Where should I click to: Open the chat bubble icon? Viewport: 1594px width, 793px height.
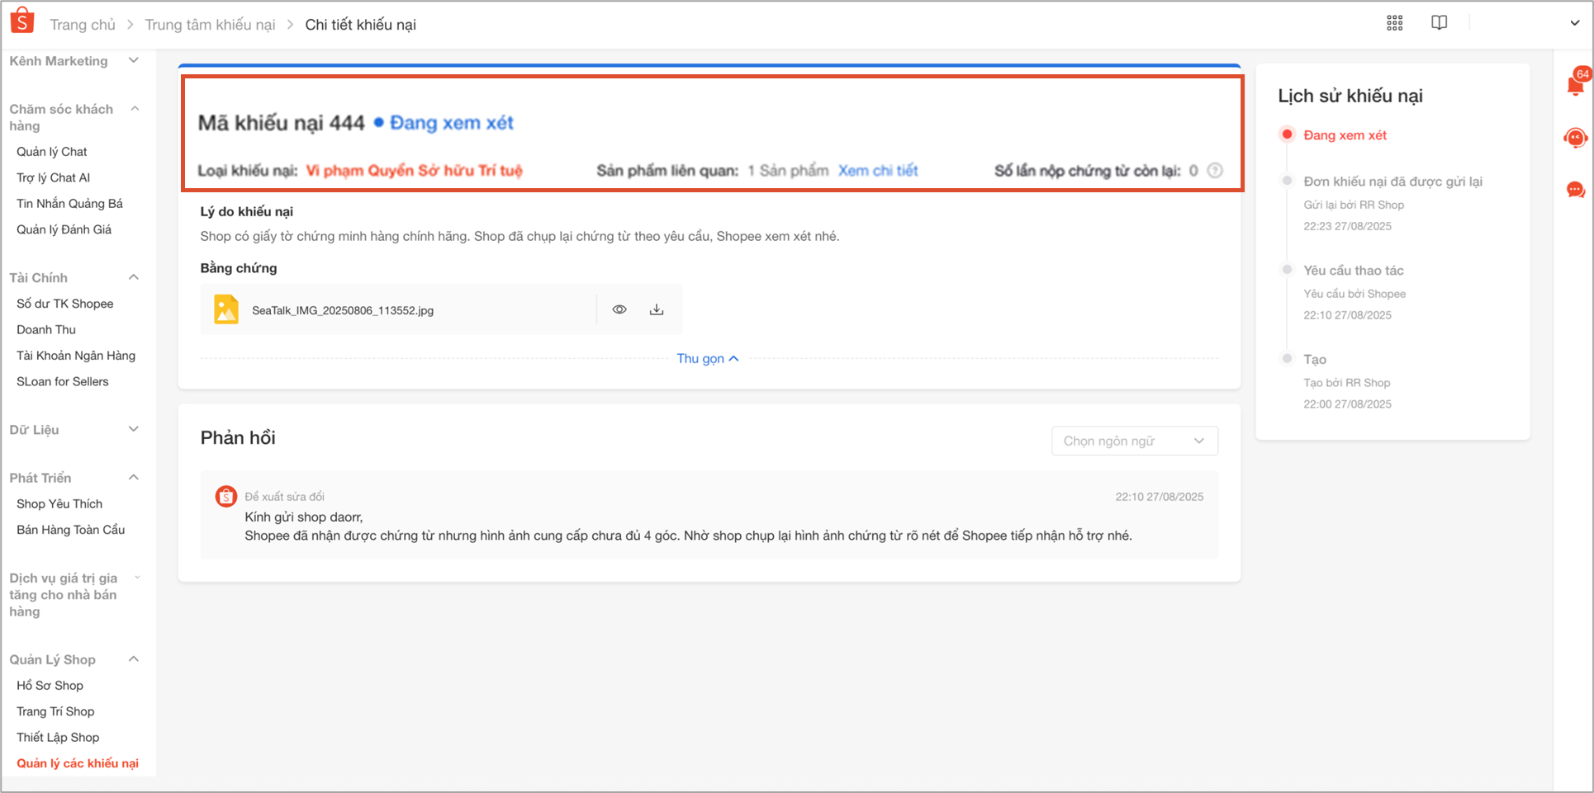tap(1575, 190)
